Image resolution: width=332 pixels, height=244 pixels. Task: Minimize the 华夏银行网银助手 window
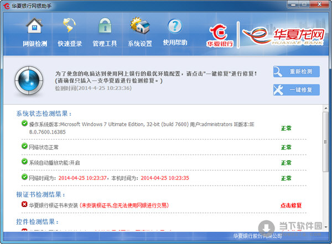point(293,4)
